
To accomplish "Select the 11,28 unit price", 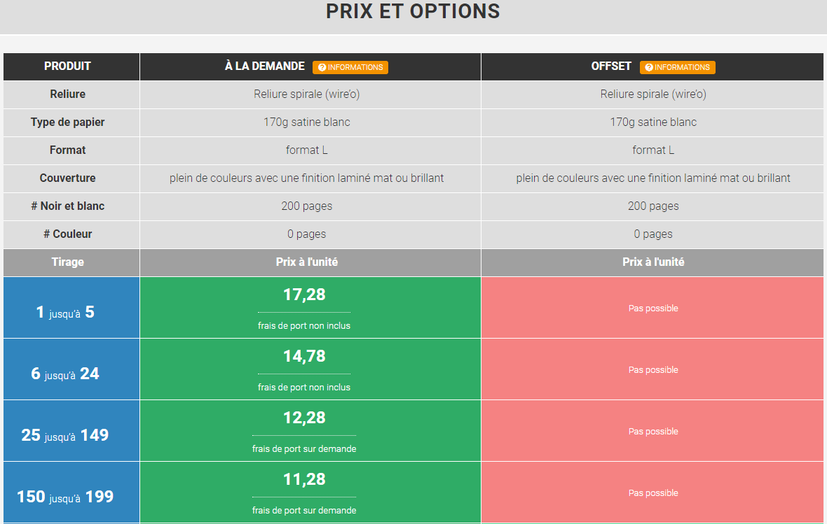I will point(304,479).
